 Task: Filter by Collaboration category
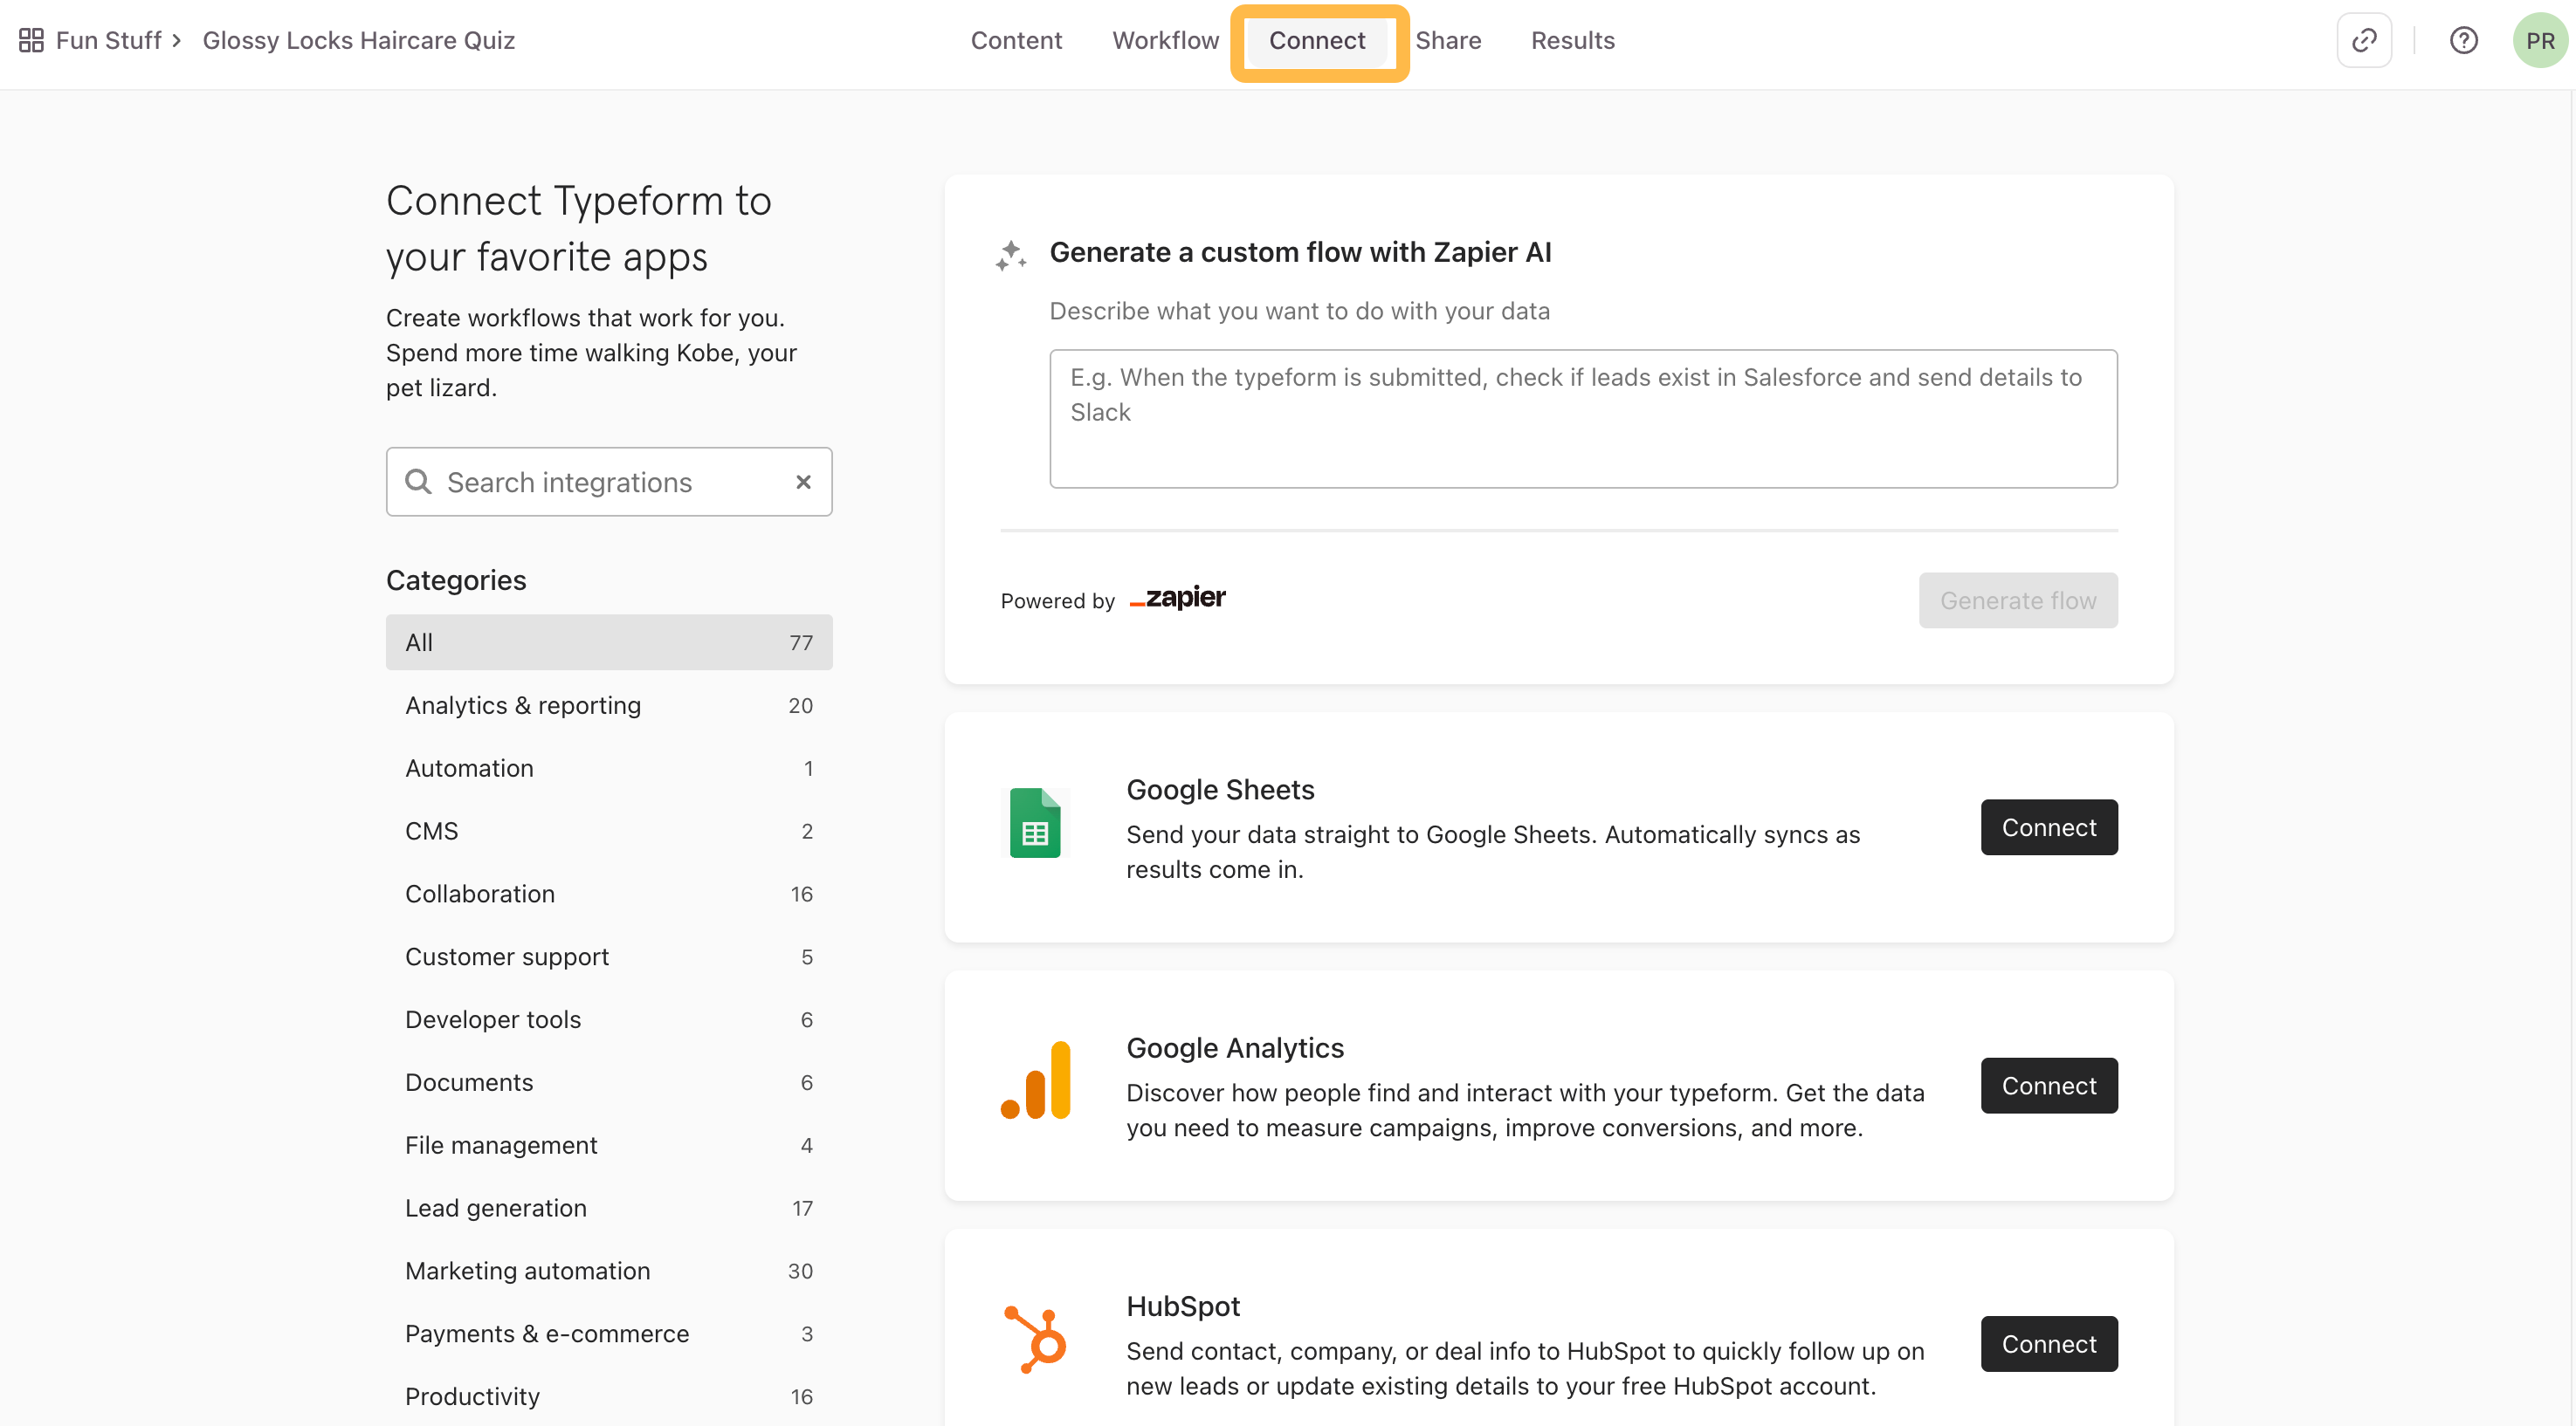pyautogui.click(x=609, y=895)
